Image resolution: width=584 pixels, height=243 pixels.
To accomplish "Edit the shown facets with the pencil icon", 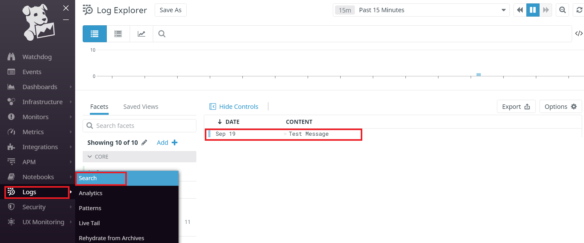I will tap(144, 143).
